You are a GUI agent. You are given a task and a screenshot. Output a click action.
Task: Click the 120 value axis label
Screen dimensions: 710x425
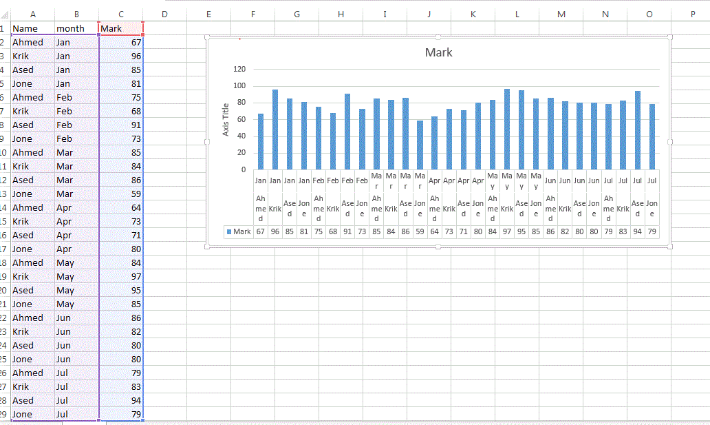point(239,70)
